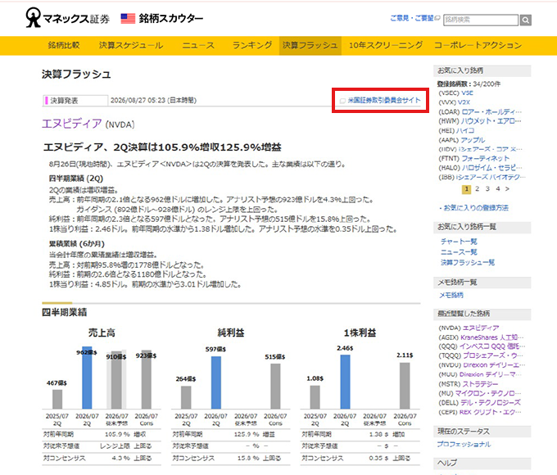
Task: Open favorite ハロザイム・セラピ link
Action: click(x=491, y=168)
